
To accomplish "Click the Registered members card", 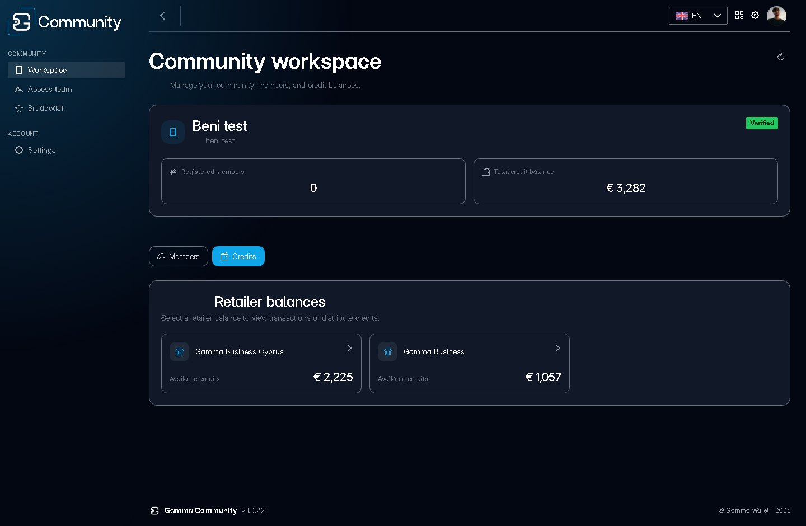I will click(313, 181).
